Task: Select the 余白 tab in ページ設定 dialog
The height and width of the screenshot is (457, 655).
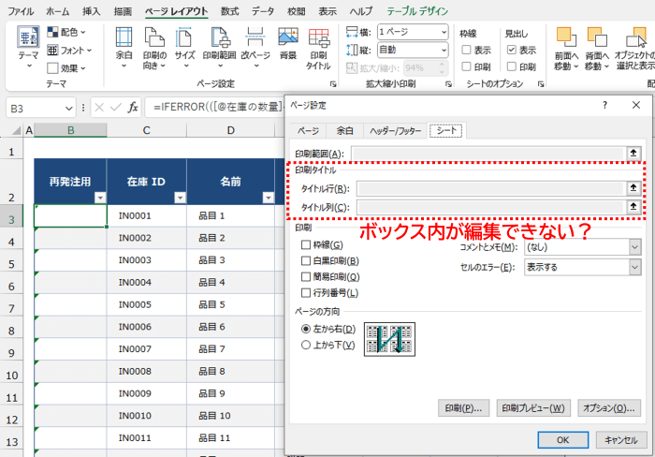Action: [x=344, y=131]
